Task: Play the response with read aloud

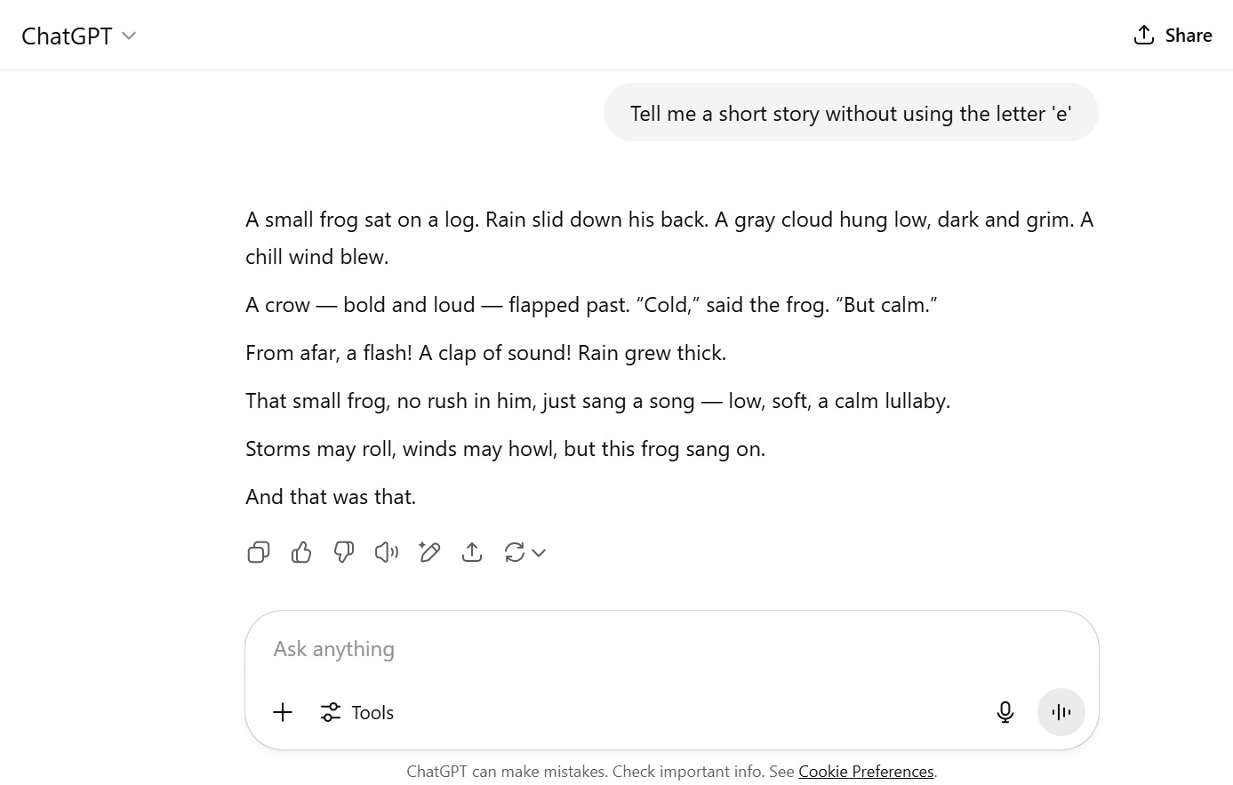Action: tap(387, 552)
